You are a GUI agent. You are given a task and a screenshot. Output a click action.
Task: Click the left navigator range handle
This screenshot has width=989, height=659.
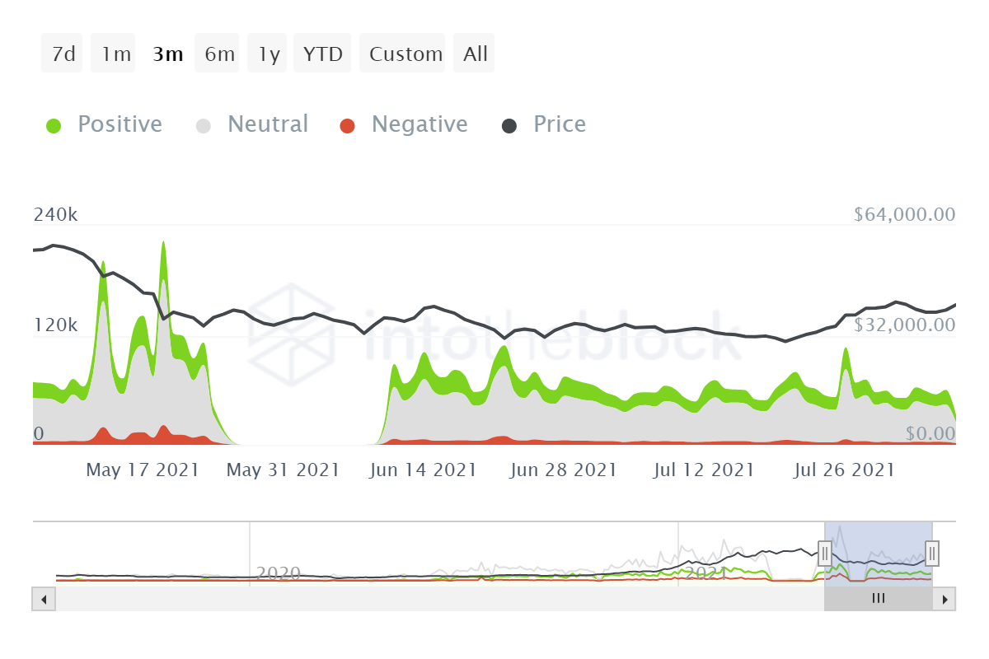824,553
